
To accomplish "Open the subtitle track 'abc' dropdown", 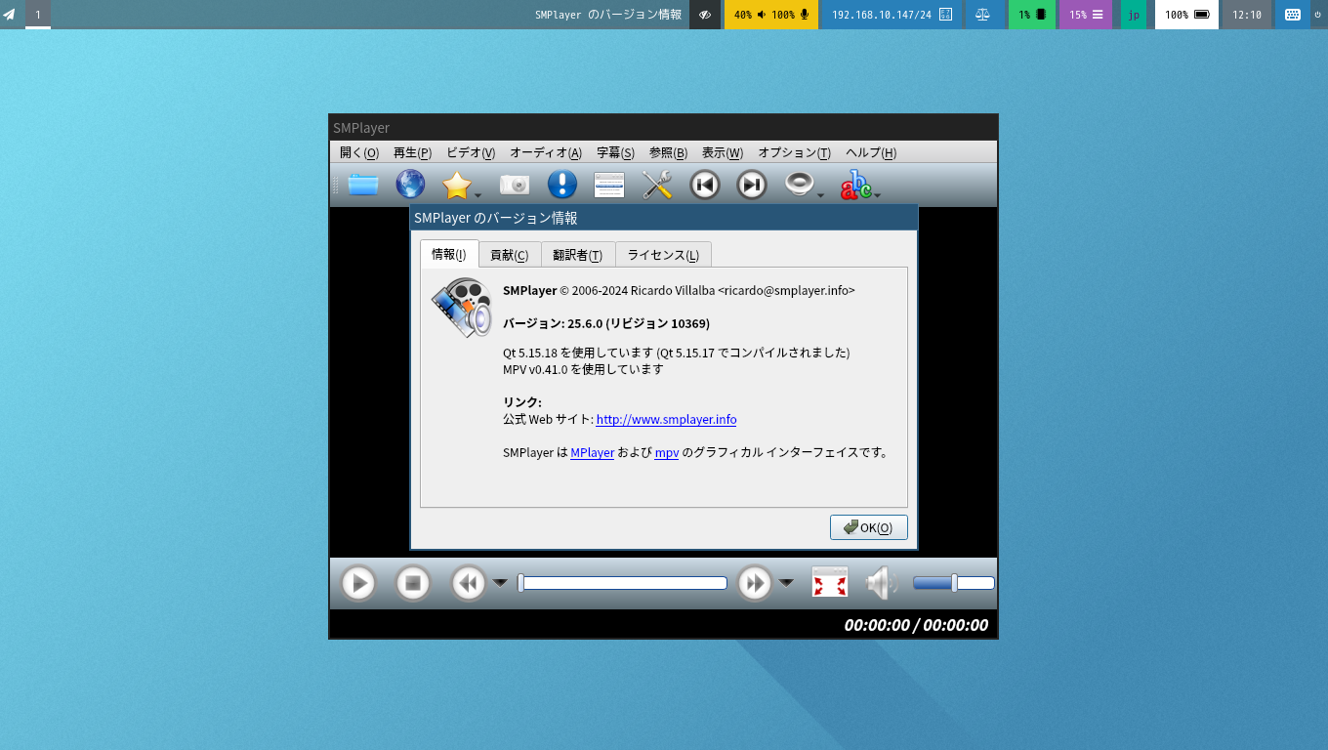I will (878, 194).
